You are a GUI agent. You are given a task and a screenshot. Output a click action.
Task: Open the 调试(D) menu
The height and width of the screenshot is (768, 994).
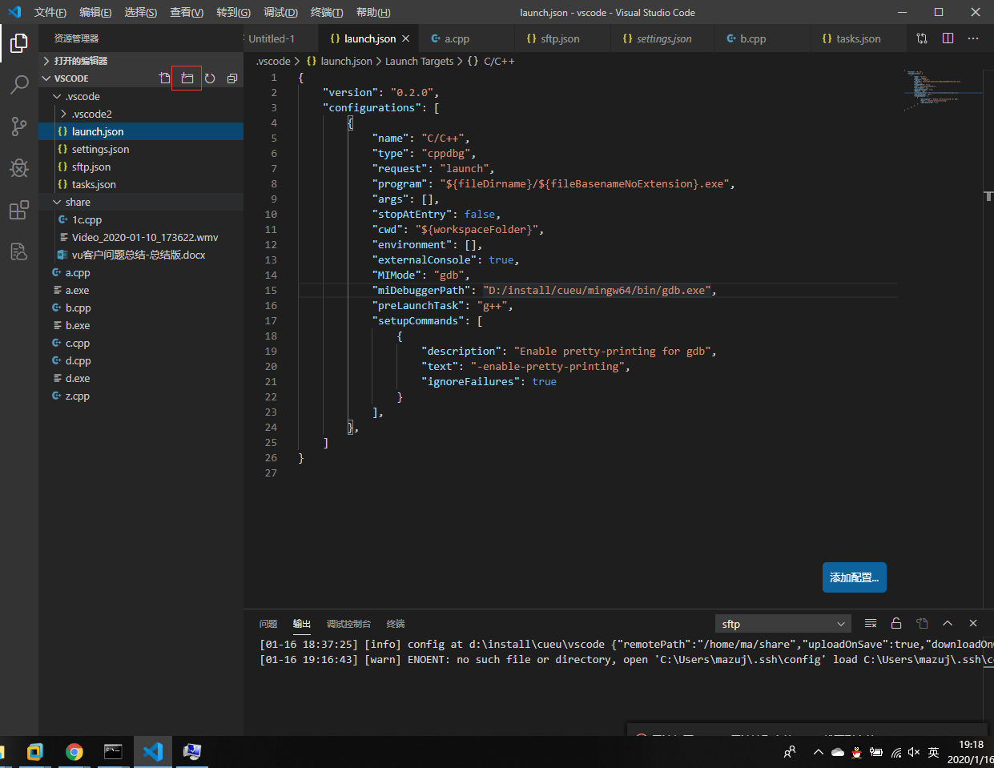point(280,12)
